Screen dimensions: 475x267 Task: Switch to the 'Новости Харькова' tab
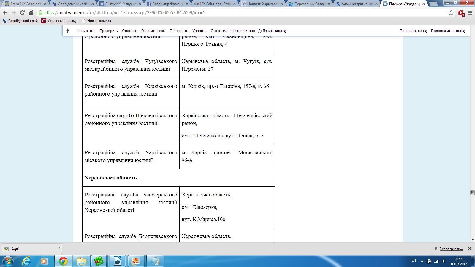[x=262, y=4]
